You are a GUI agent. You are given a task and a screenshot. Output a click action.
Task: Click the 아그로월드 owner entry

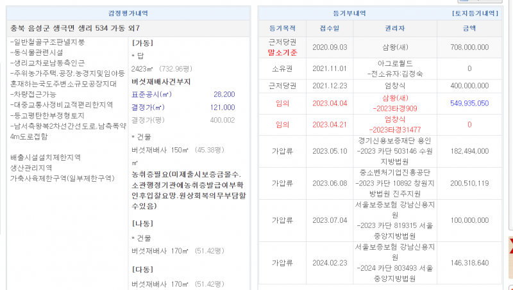394,64
